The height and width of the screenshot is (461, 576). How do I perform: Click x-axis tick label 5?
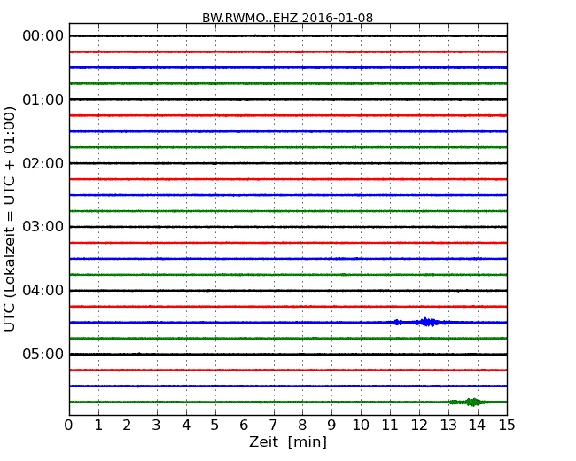click(x=215, y=426)
